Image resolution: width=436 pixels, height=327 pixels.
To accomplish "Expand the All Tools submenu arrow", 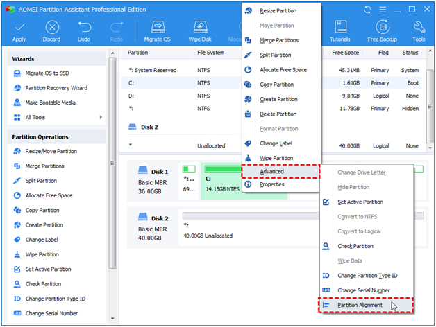I will (x=101, y=117).
